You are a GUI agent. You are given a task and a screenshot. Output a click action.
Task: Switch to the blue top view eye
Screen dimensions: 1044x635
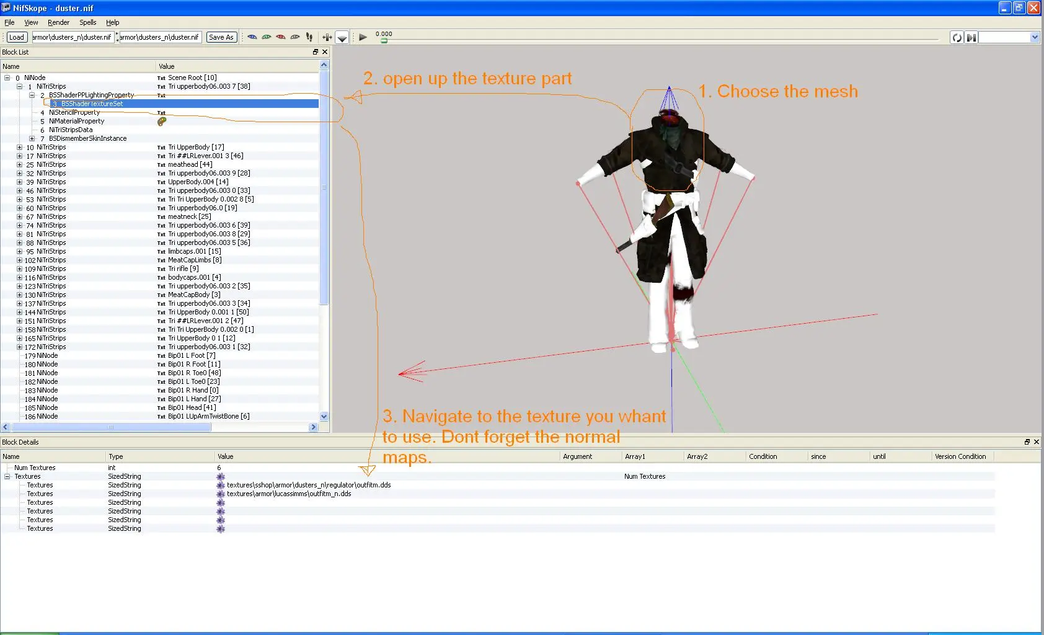pyautogui.click(x=252, y=37)
